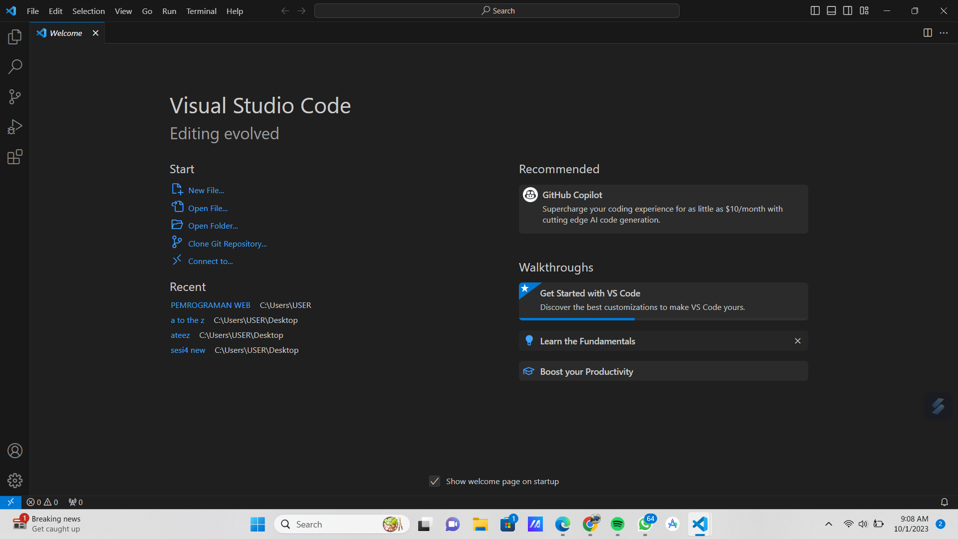The width and height of the screenshot is (958, 539).
Task: Click the Manage gear icon
Action: 14,481
